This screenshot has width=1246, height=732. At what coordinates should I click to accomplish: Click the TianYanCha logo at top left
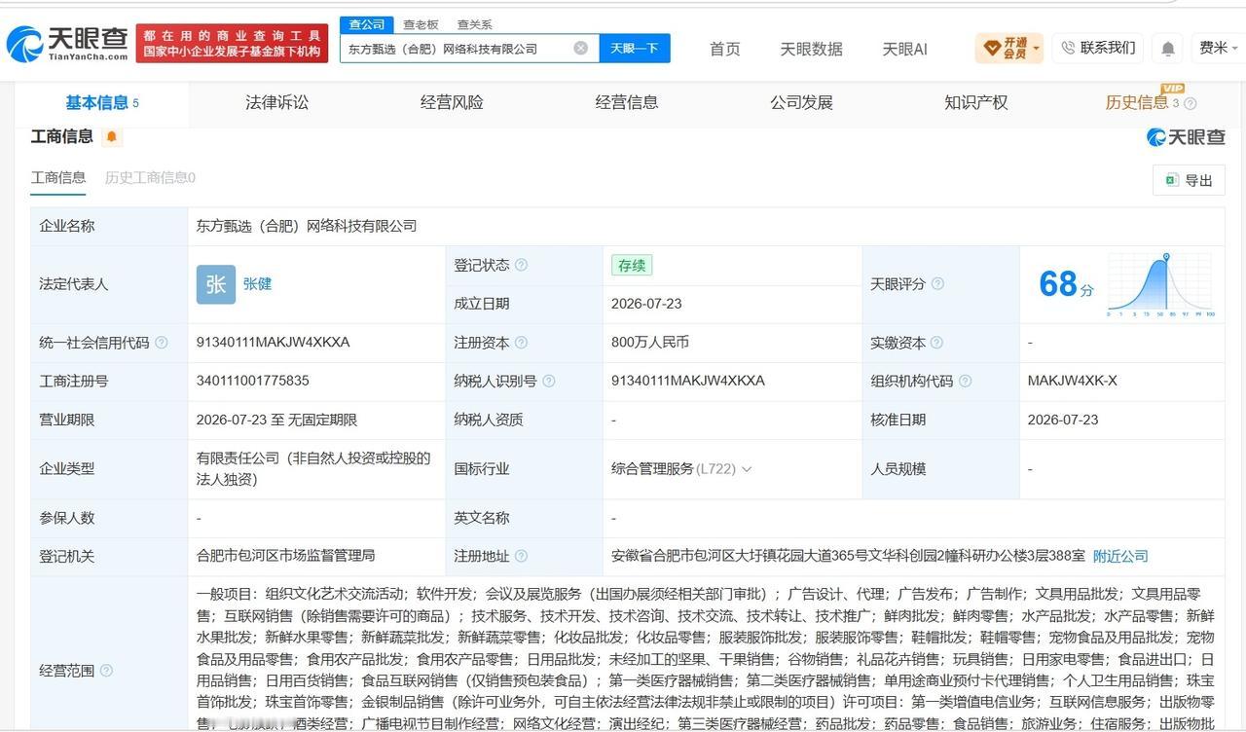[x=67, y=43]
